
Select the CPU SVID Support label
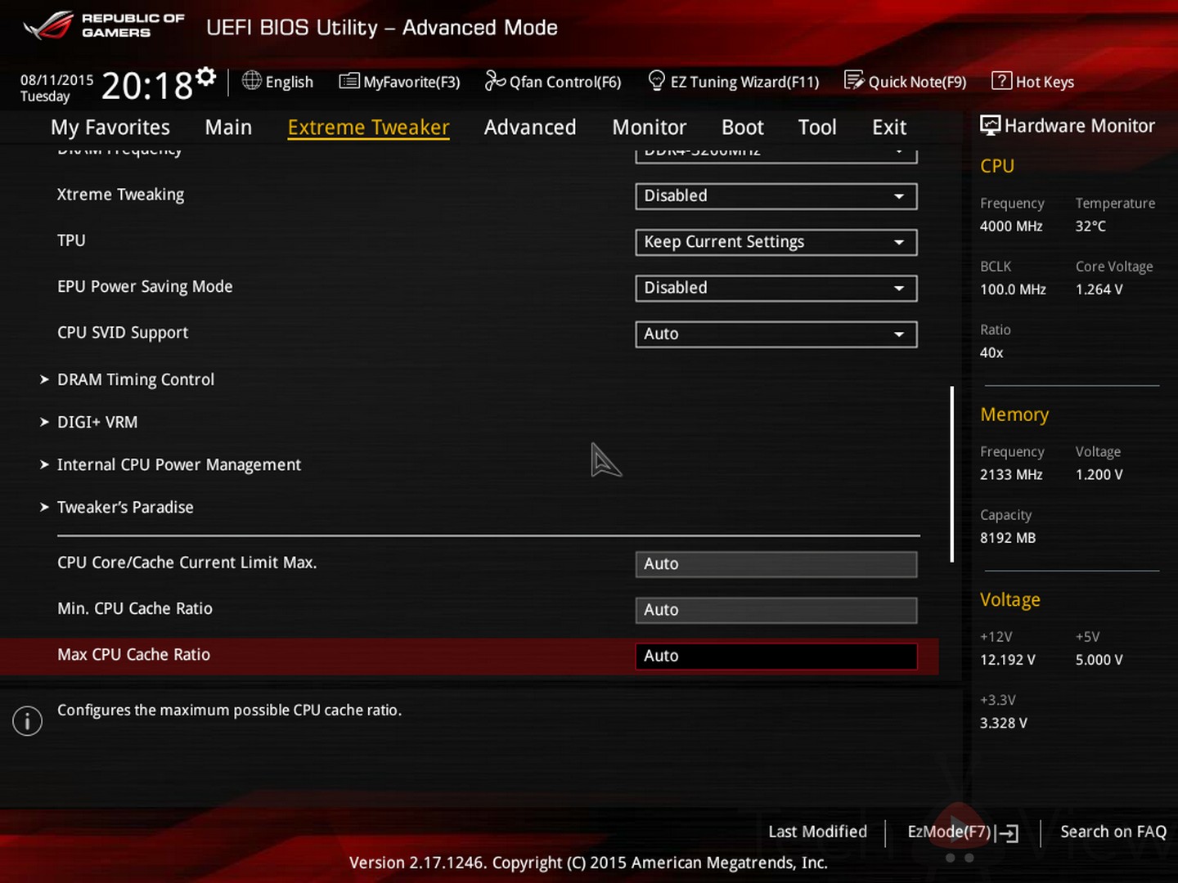tap(123, 332)
